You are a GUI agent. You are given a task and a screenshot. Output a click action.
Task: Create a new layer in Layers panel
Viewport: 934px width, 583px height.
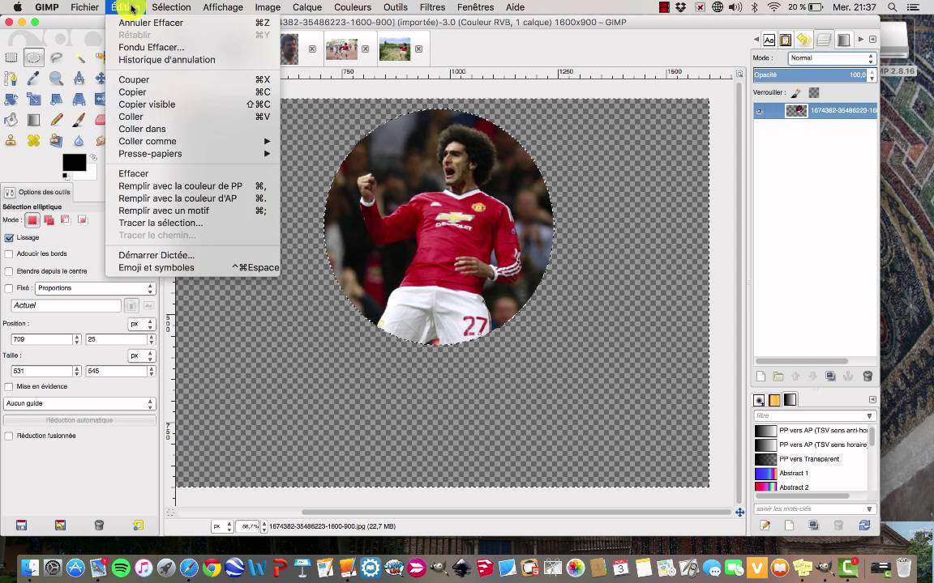[760, 376]
